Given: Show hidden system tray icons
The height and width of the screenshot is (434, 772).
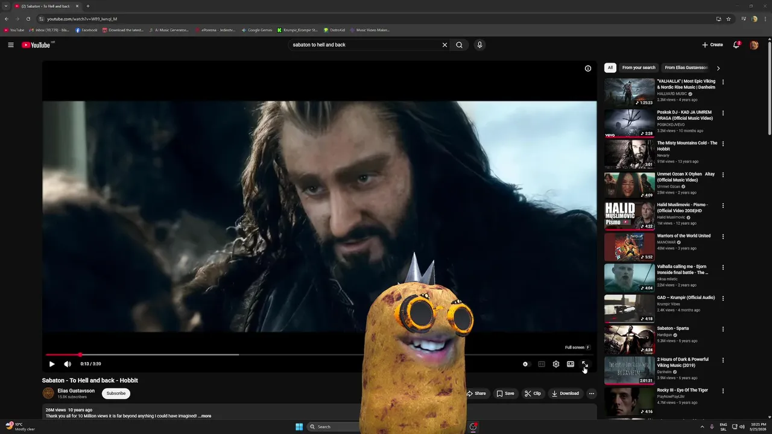Looking at the screenshot, I should (701, 427).
